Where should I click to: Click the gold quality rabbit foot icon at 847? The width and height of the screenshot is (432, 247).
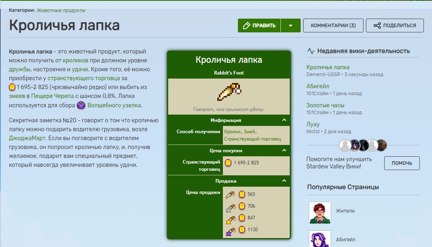click(230, 220)
